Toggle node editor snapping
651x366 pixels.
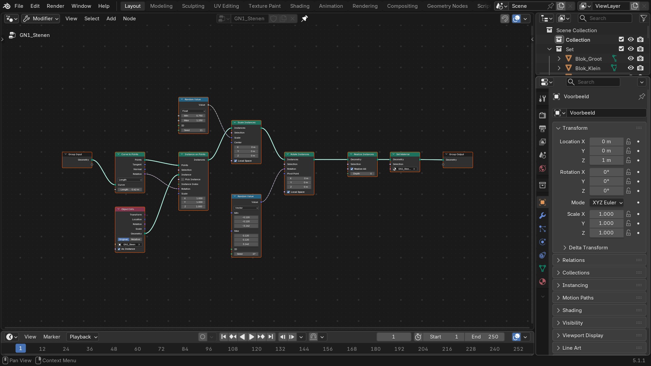pos(505,19)
